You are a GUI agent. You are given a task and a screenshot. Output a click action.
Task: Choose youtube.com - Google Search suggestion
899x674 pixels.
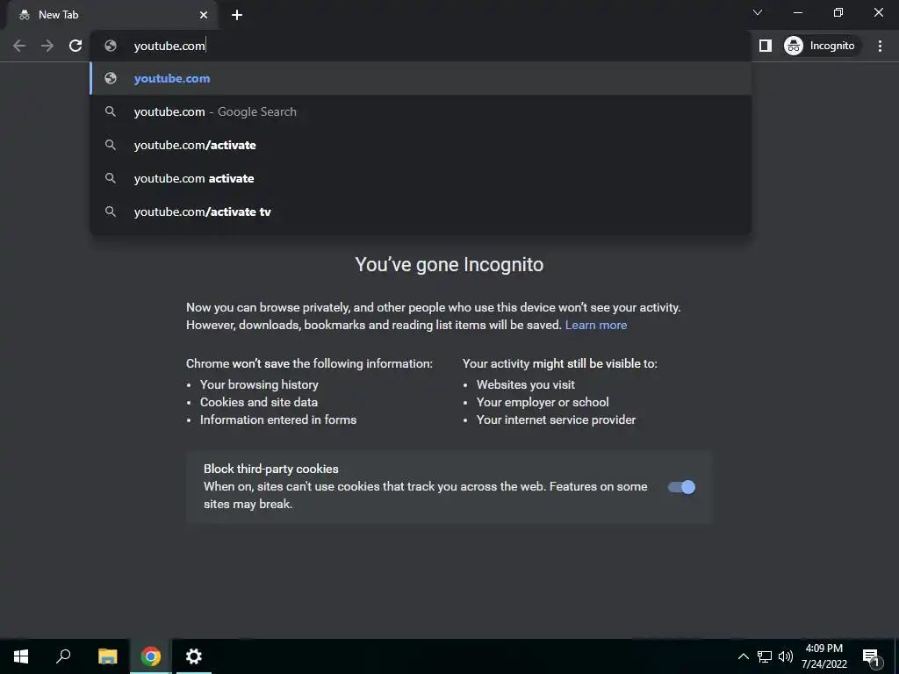(x=421, y=111)
